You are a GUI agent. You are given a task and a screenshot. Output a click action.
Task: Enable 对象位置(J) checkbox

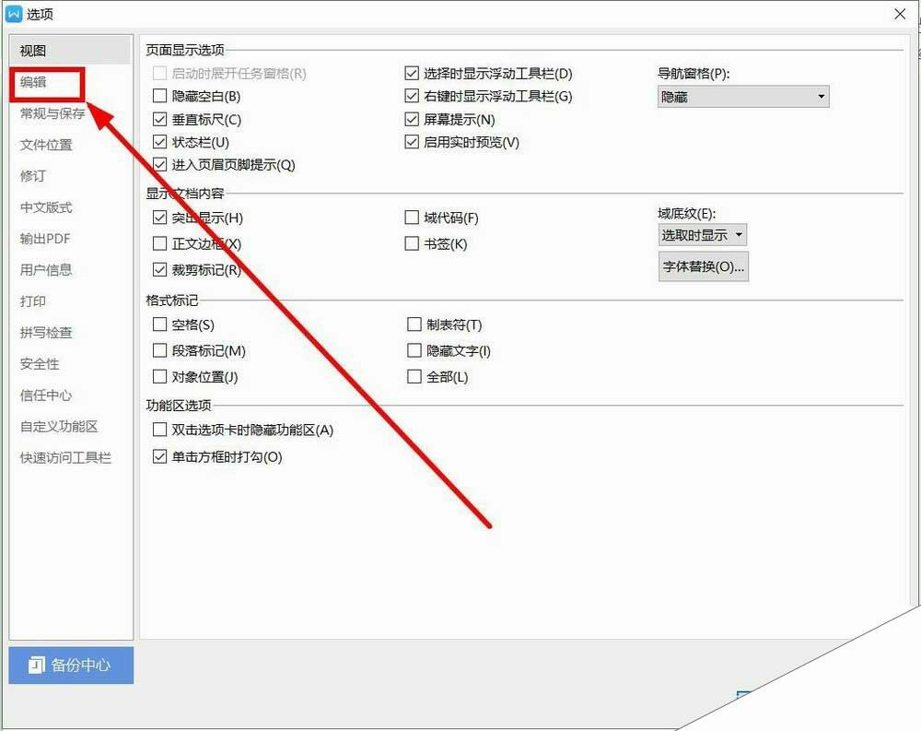[x=159, y=376]
